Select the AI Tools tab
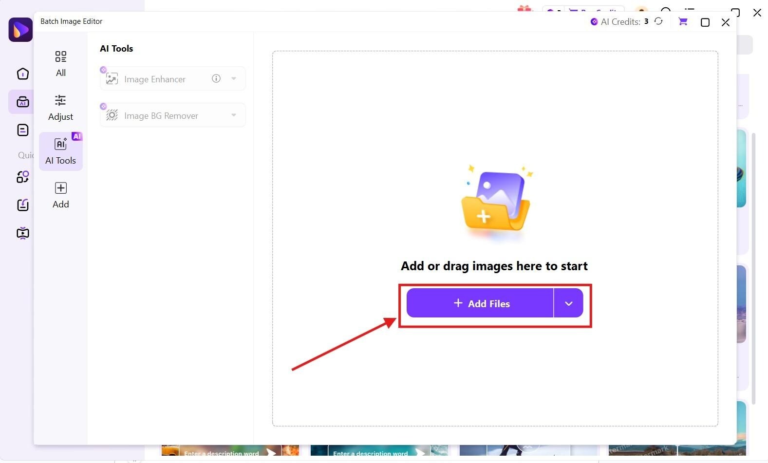This screenshot has width=768, height=463. click(61, 151)
